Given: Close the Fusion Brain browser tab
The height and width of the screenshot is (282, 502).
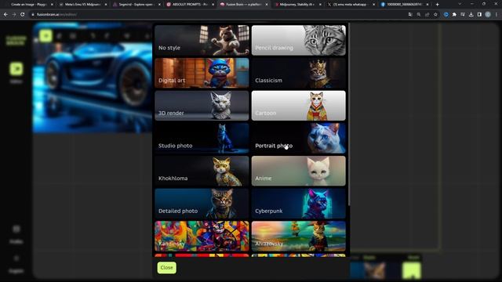Looking at the screenshot, I should coord(267,5).
